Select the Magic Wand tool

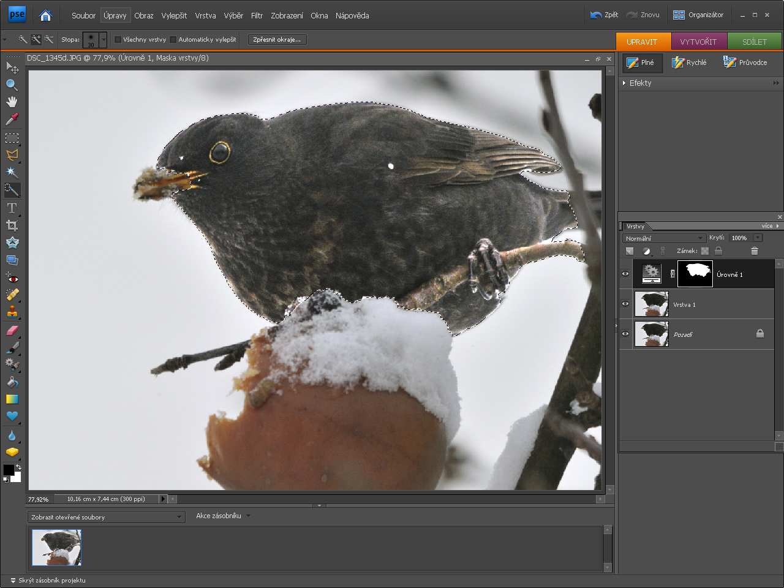(x=12, y=172)
